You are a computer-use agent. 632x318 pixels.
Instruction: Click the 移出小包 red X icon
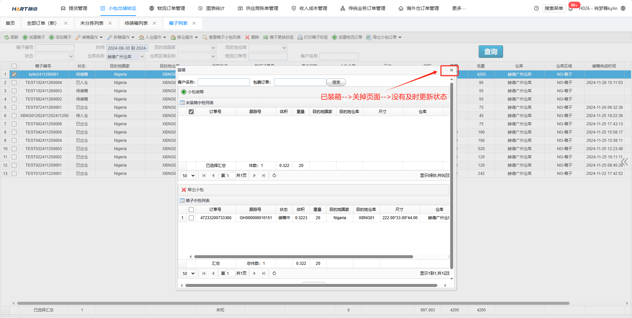184,190
